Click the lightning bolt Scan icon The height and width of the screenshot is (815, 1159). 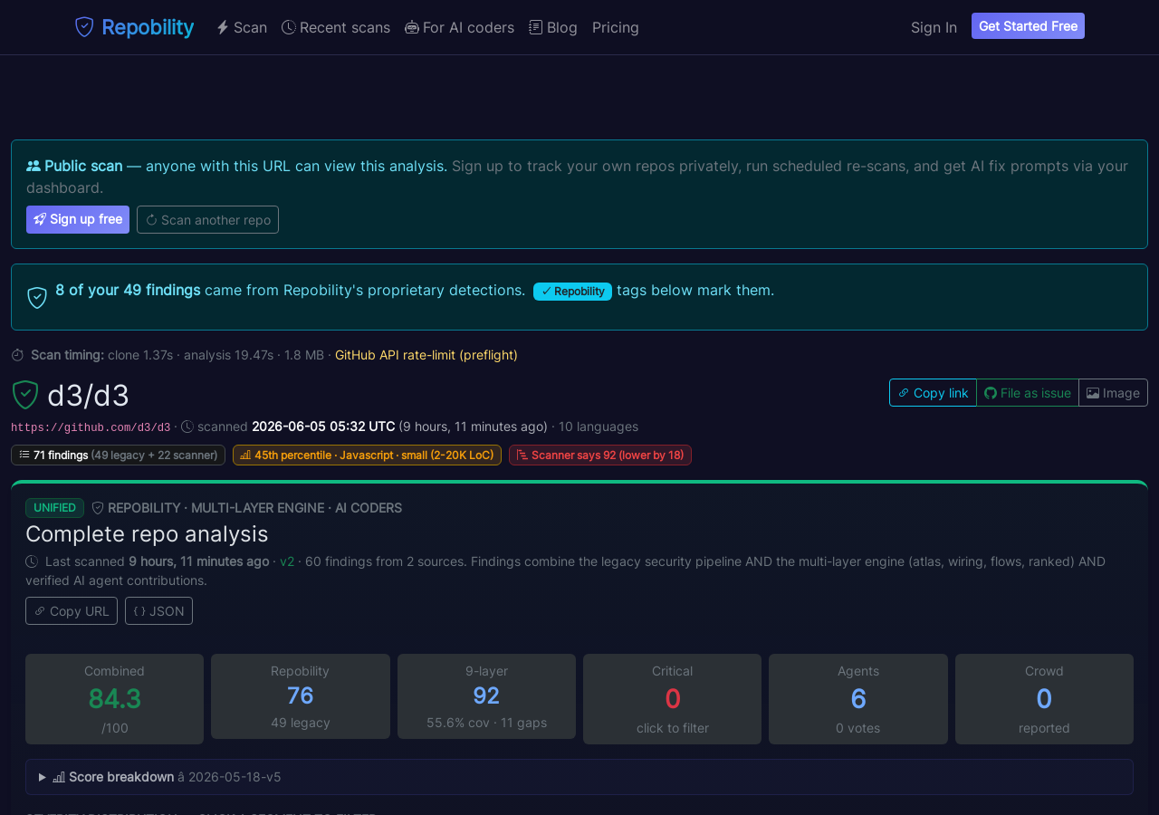pos(223,27)
